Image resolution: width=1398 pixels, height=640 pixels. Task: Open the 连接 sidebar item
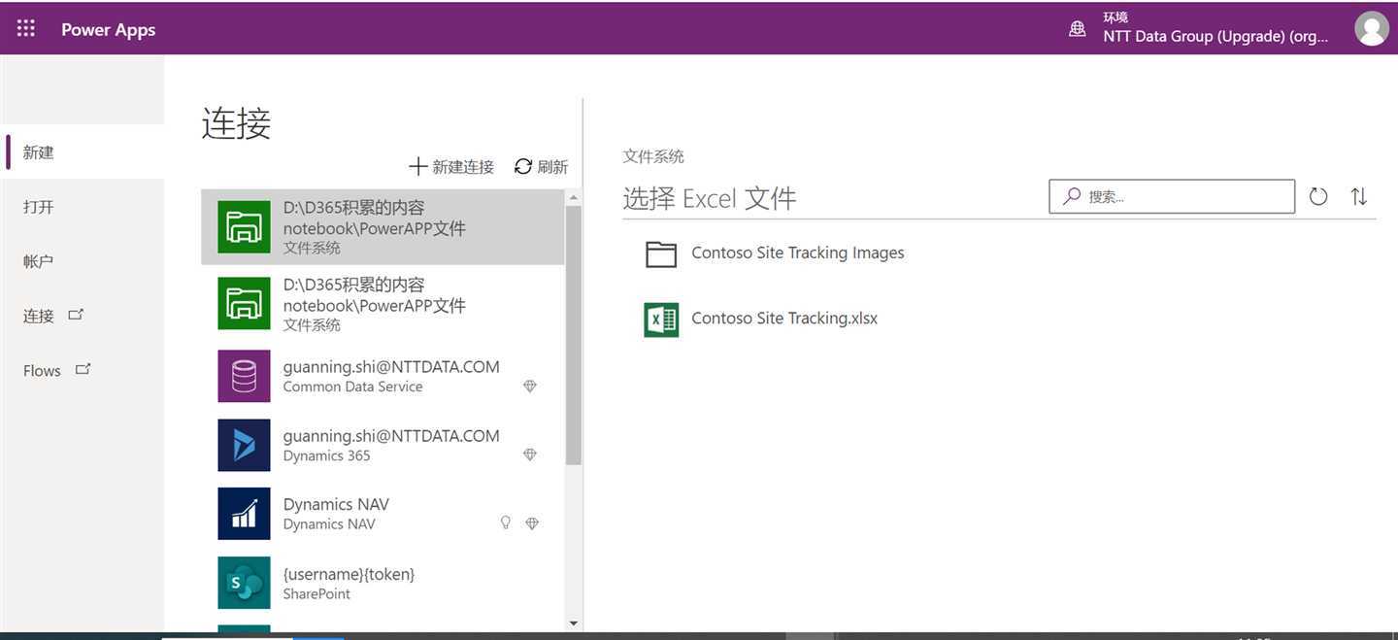point(83,315)
